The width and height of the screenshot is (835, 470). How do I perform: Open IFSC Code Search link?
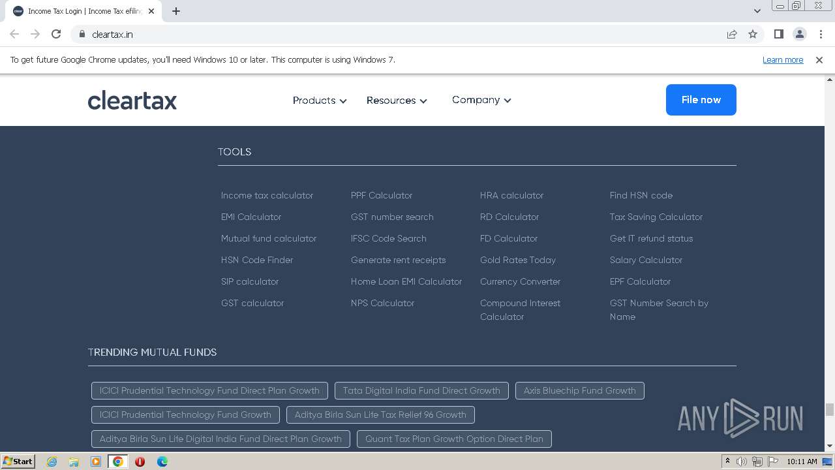[x=389, y=238]
